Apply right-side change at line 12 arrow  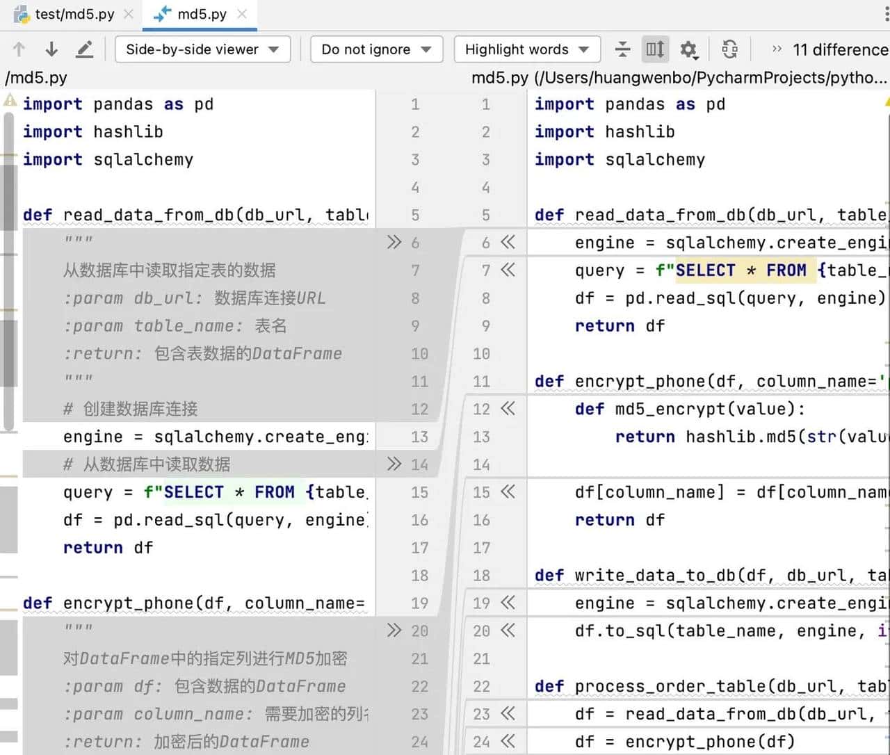[508, 409]
